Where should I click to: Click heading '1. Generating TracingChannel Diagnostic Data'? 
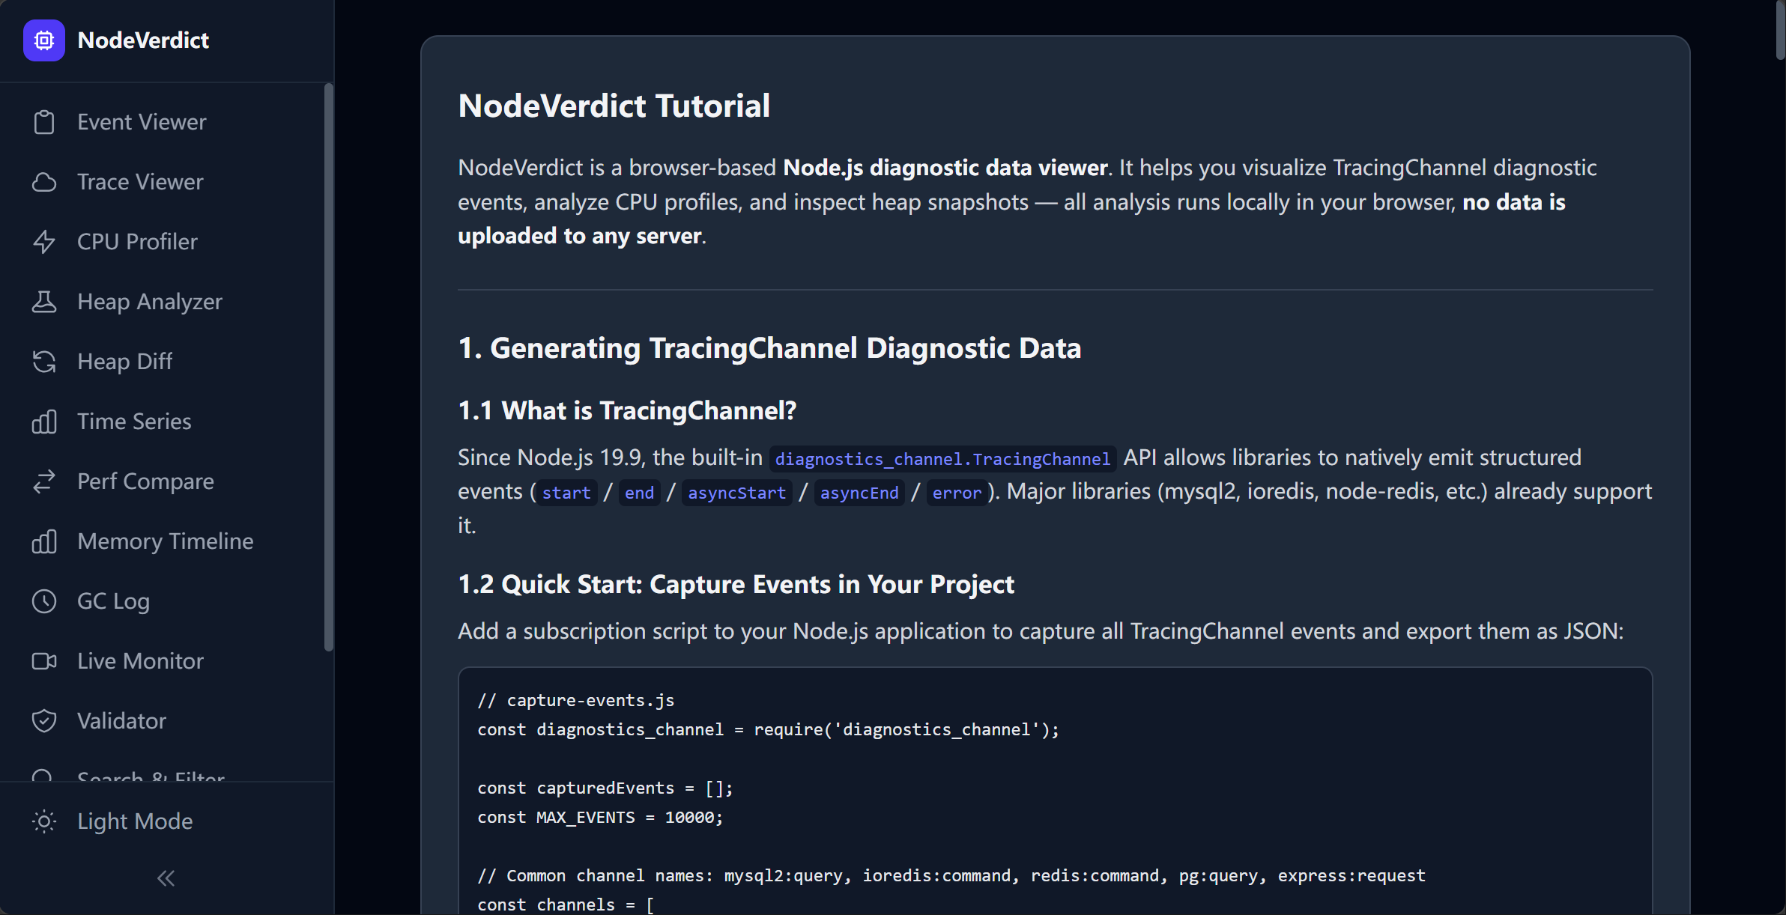[769, 348]
